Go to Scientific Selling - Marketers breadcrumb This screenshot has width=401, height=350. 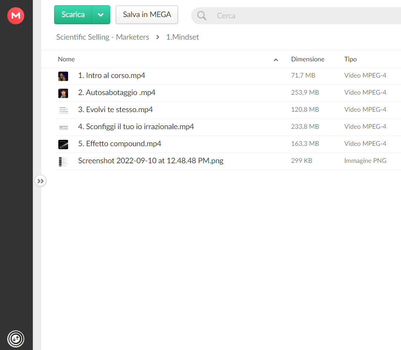[103, 37]
